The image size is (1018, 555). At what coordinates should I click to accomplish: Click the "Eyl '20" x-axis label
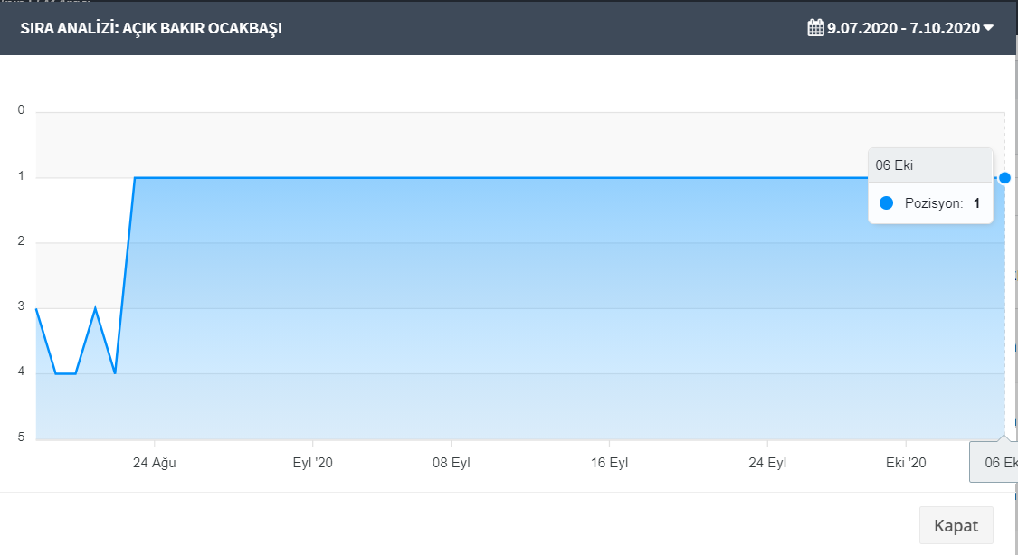312,462
